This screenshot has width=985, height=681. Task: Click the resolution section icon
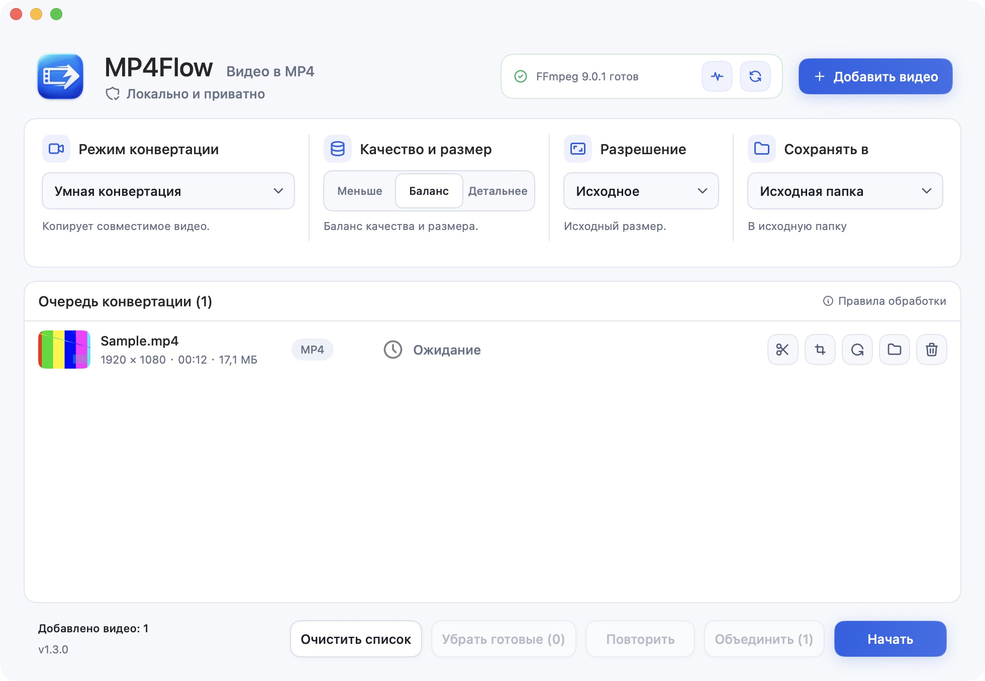(578, 149)
